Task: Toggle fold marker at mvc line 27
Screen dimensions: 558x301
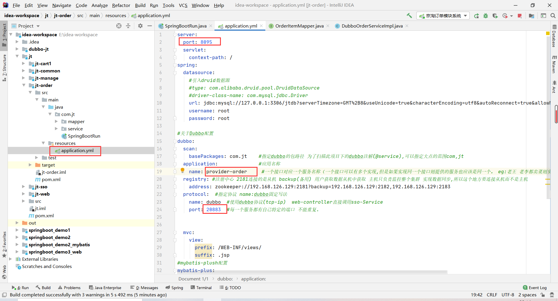Action: coord(175,232)
